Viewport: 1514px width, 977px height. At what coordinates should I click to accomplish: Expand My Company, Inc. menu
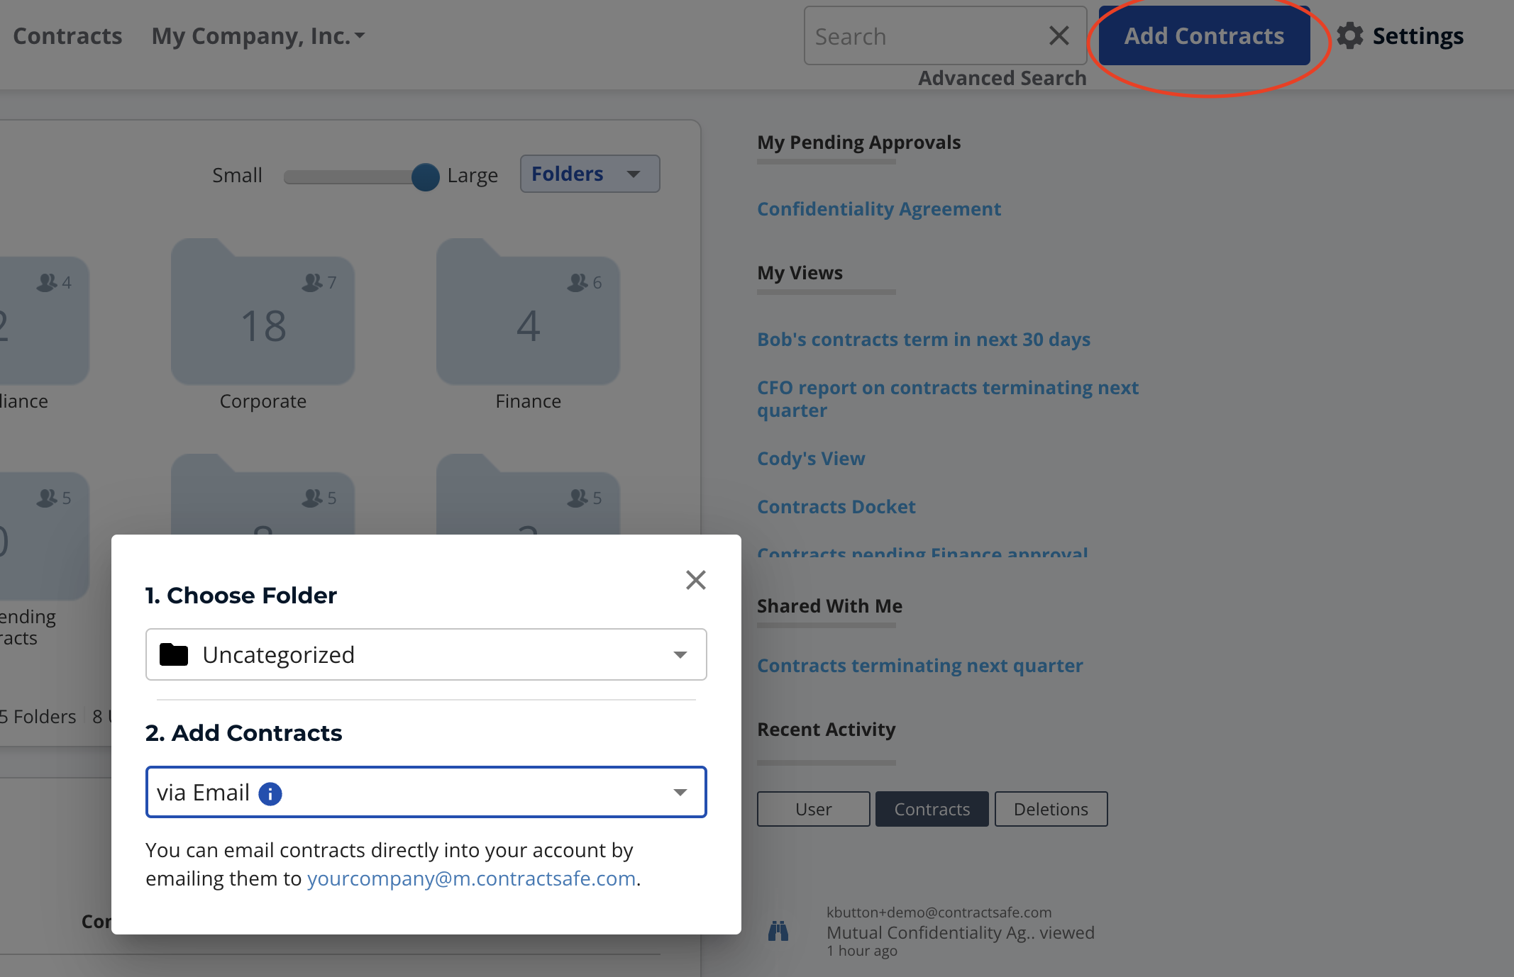tap(258, 35)
